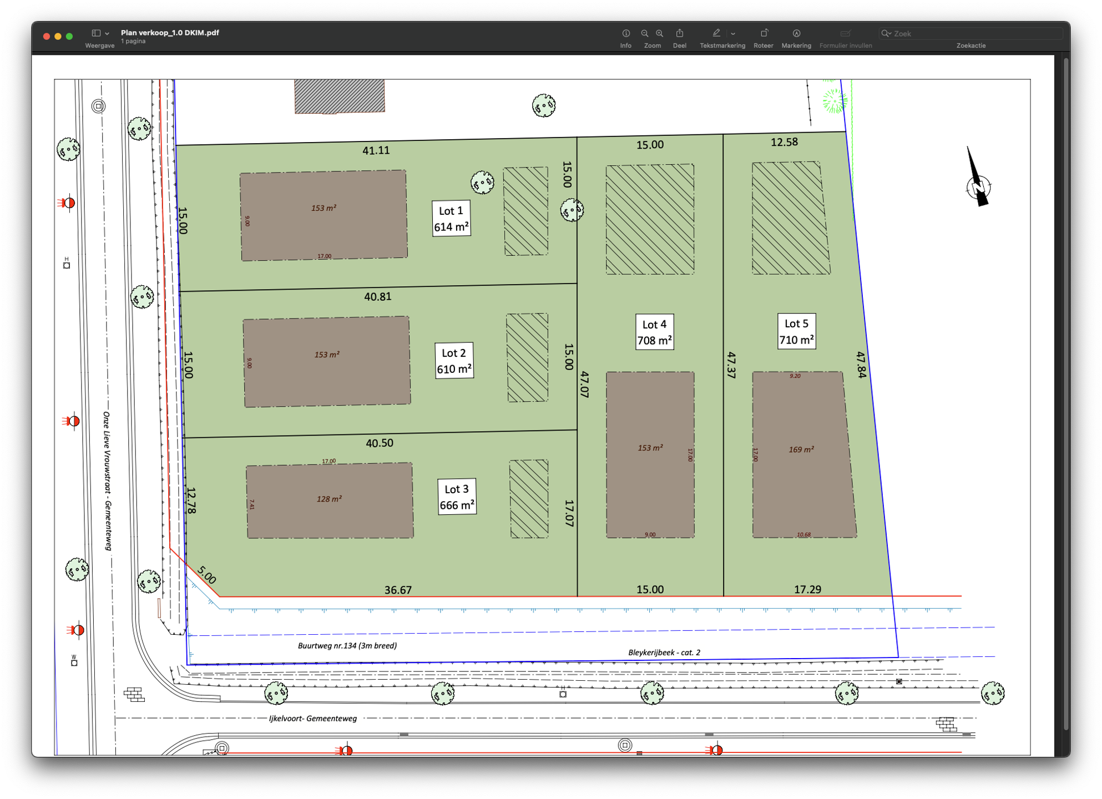Zoom out using the minus magnifier icon
This screenshot has width=1102, height=799.
(643, 33)
